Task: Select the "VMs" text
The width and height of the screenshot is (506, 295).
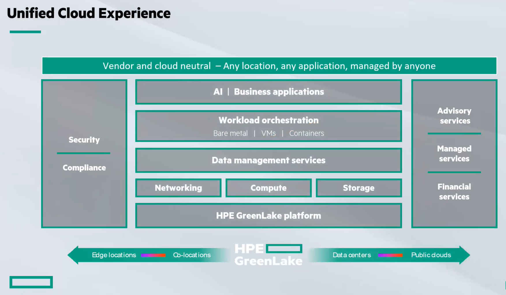Action: (268, 133)
